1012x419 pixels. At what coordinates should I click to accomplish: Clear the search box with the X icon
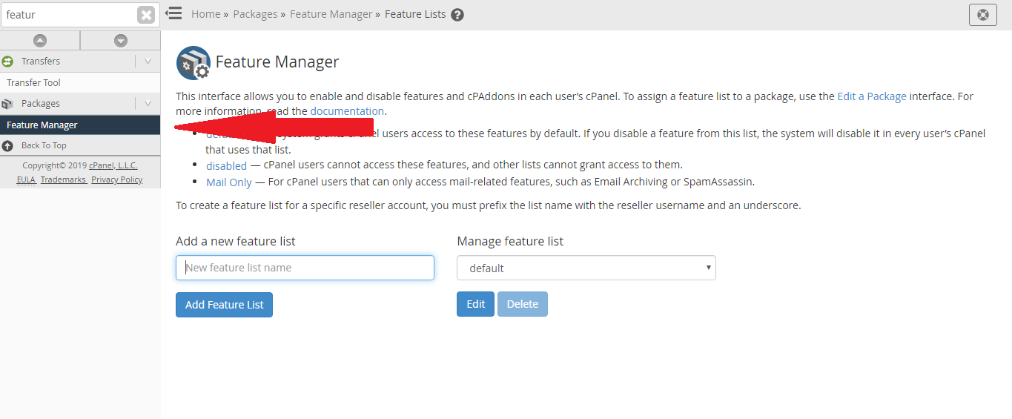pos(146,15)
